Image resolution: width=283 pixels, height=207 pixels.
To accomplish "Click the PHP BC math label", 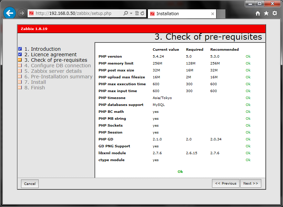I will (111, 112).
